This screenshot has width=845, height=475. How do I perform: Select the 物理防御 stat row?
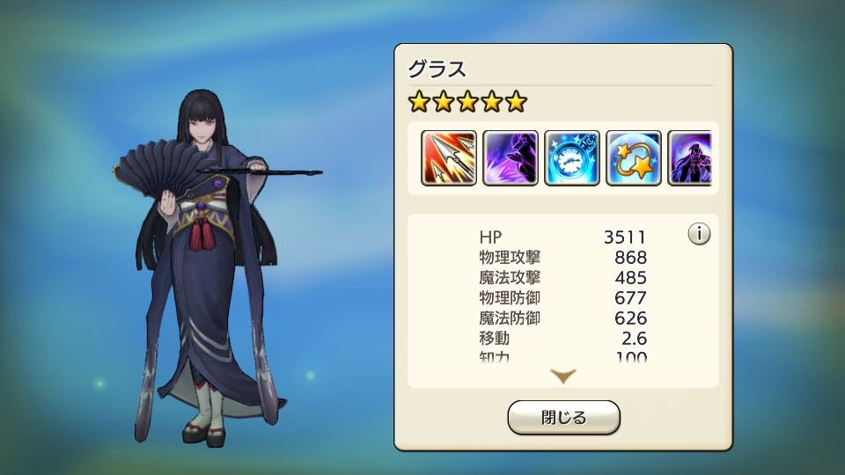click(x=562, y=298)
